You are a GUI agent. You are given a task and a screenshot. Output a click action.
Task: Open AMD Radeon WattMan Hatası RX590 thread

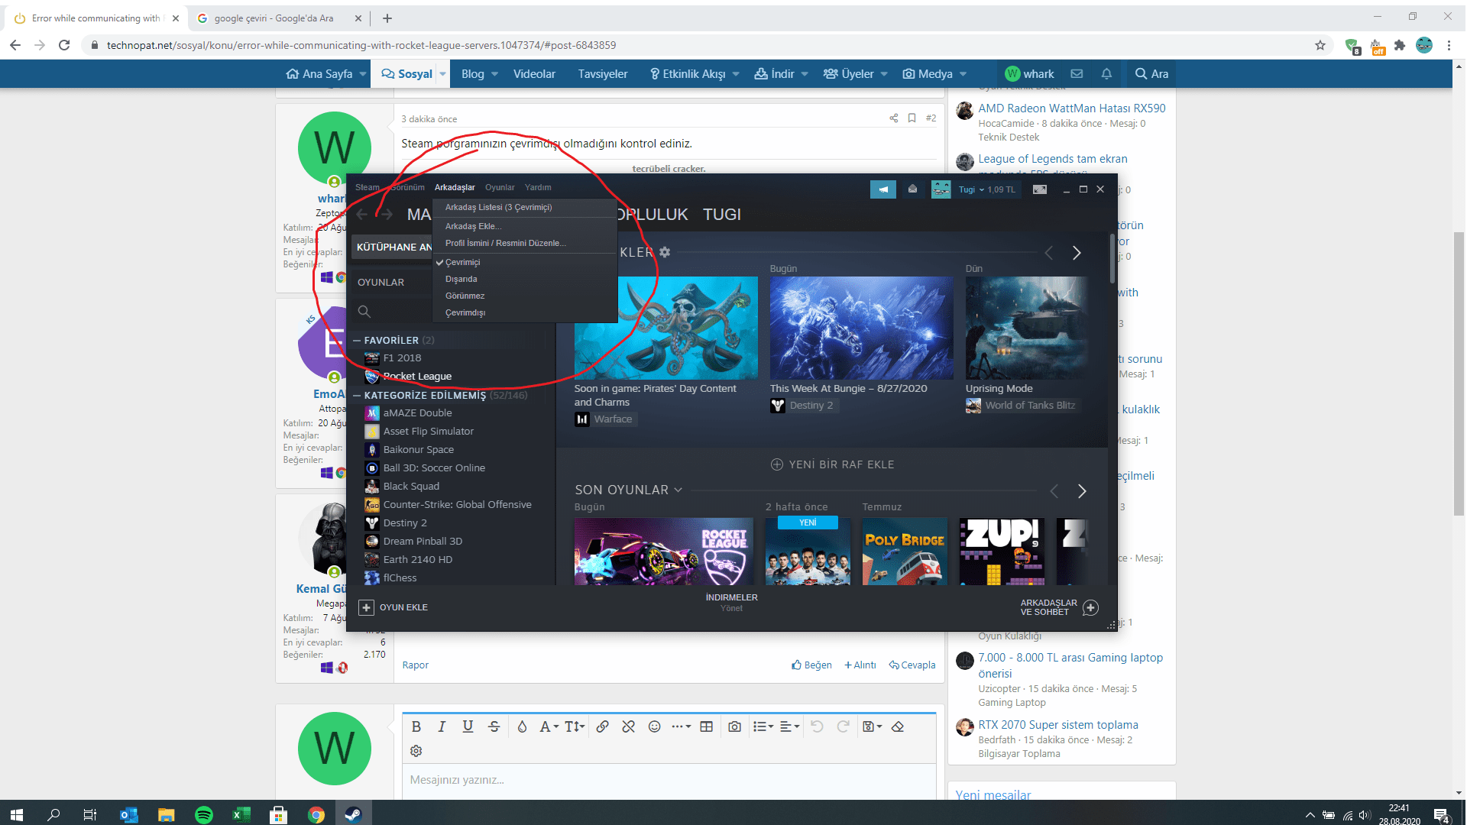pos(1071,108)
